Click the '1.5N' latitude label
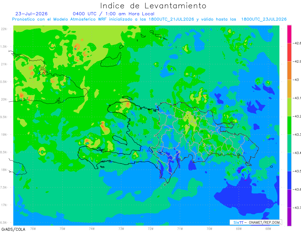The image size is (301, 232). (4, 47)
